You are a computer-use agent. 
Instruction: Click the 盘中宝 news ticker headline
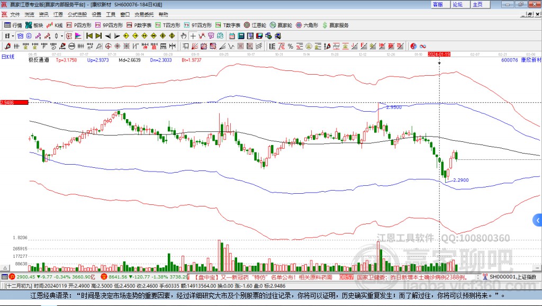click(x=262, y=277)
